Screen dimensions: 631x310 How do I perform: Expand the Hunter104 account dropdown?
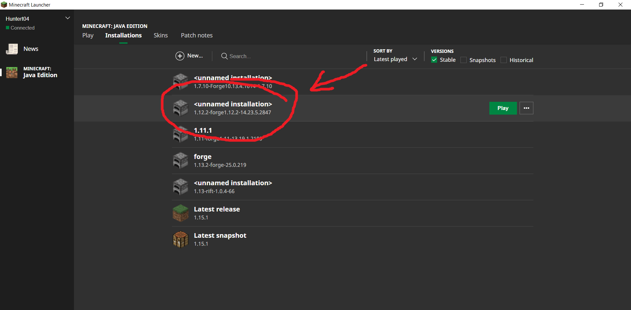(x=68, y=18)
